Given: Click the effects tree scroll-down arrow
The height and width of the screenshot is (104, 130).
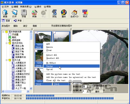Looking at the screenshot, I should pyautogui.click(x=31, y=88).
